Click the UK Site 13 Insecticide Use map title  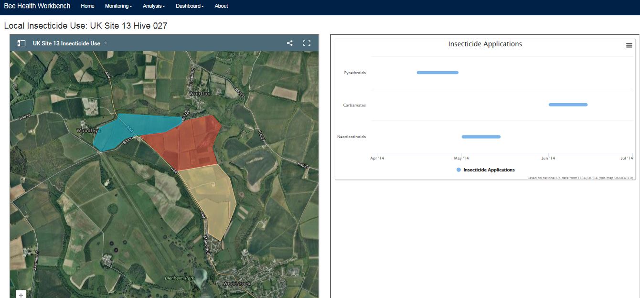tap(66, 43)
